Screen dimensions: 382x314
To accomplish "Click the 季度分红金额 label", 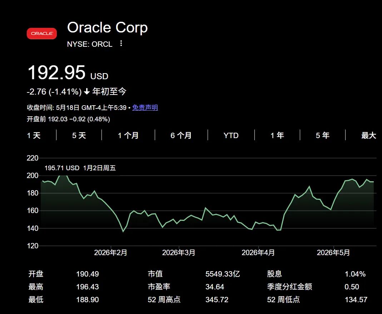I will coord(289,287).
